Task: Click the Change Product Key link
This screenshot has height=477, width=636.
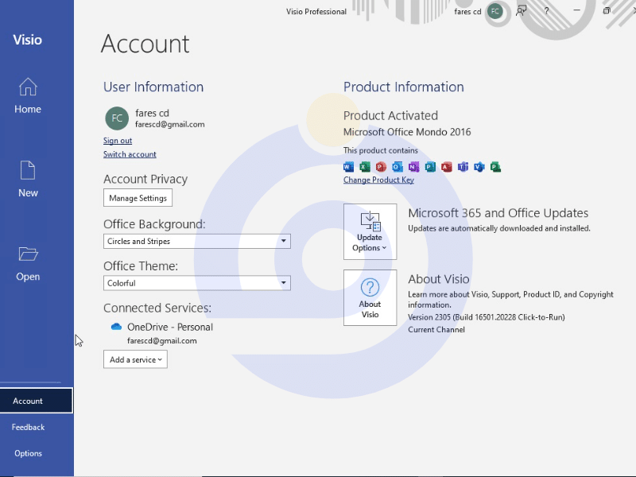Action: pos(379,180)
